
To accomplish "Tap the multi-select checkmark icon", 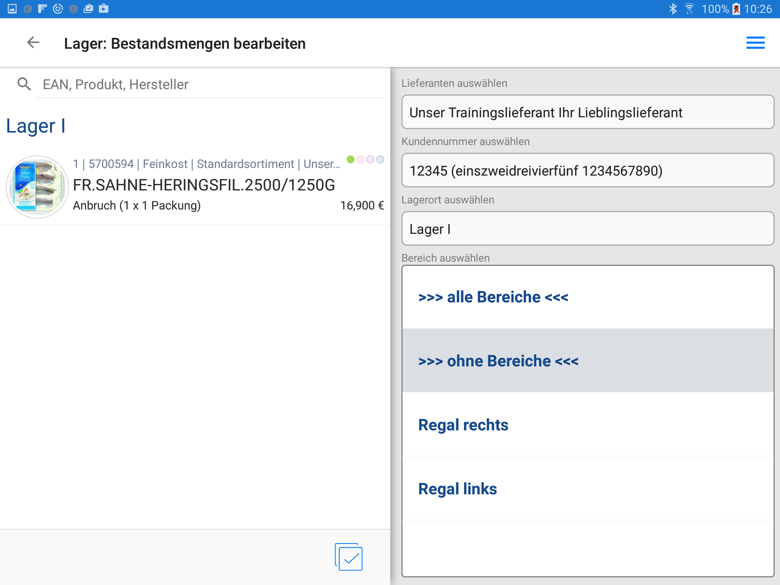I will point(349,557).
